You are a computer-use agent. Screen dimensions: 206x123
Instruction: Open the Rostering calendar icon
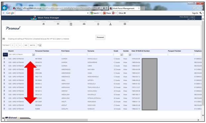click(58, 24)
